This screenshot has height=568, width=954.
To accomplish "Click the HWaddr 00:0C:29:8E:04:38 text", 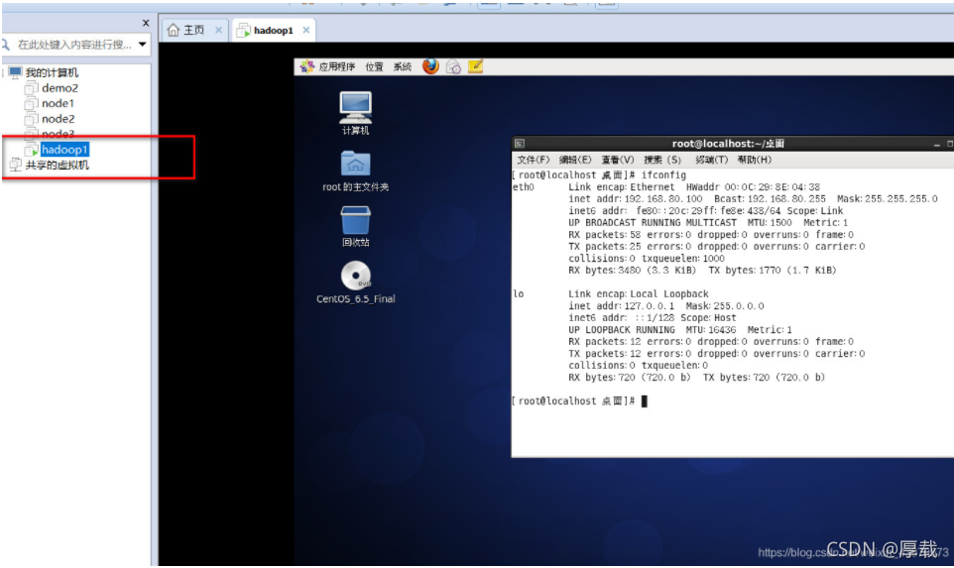I will coord(753,187).
